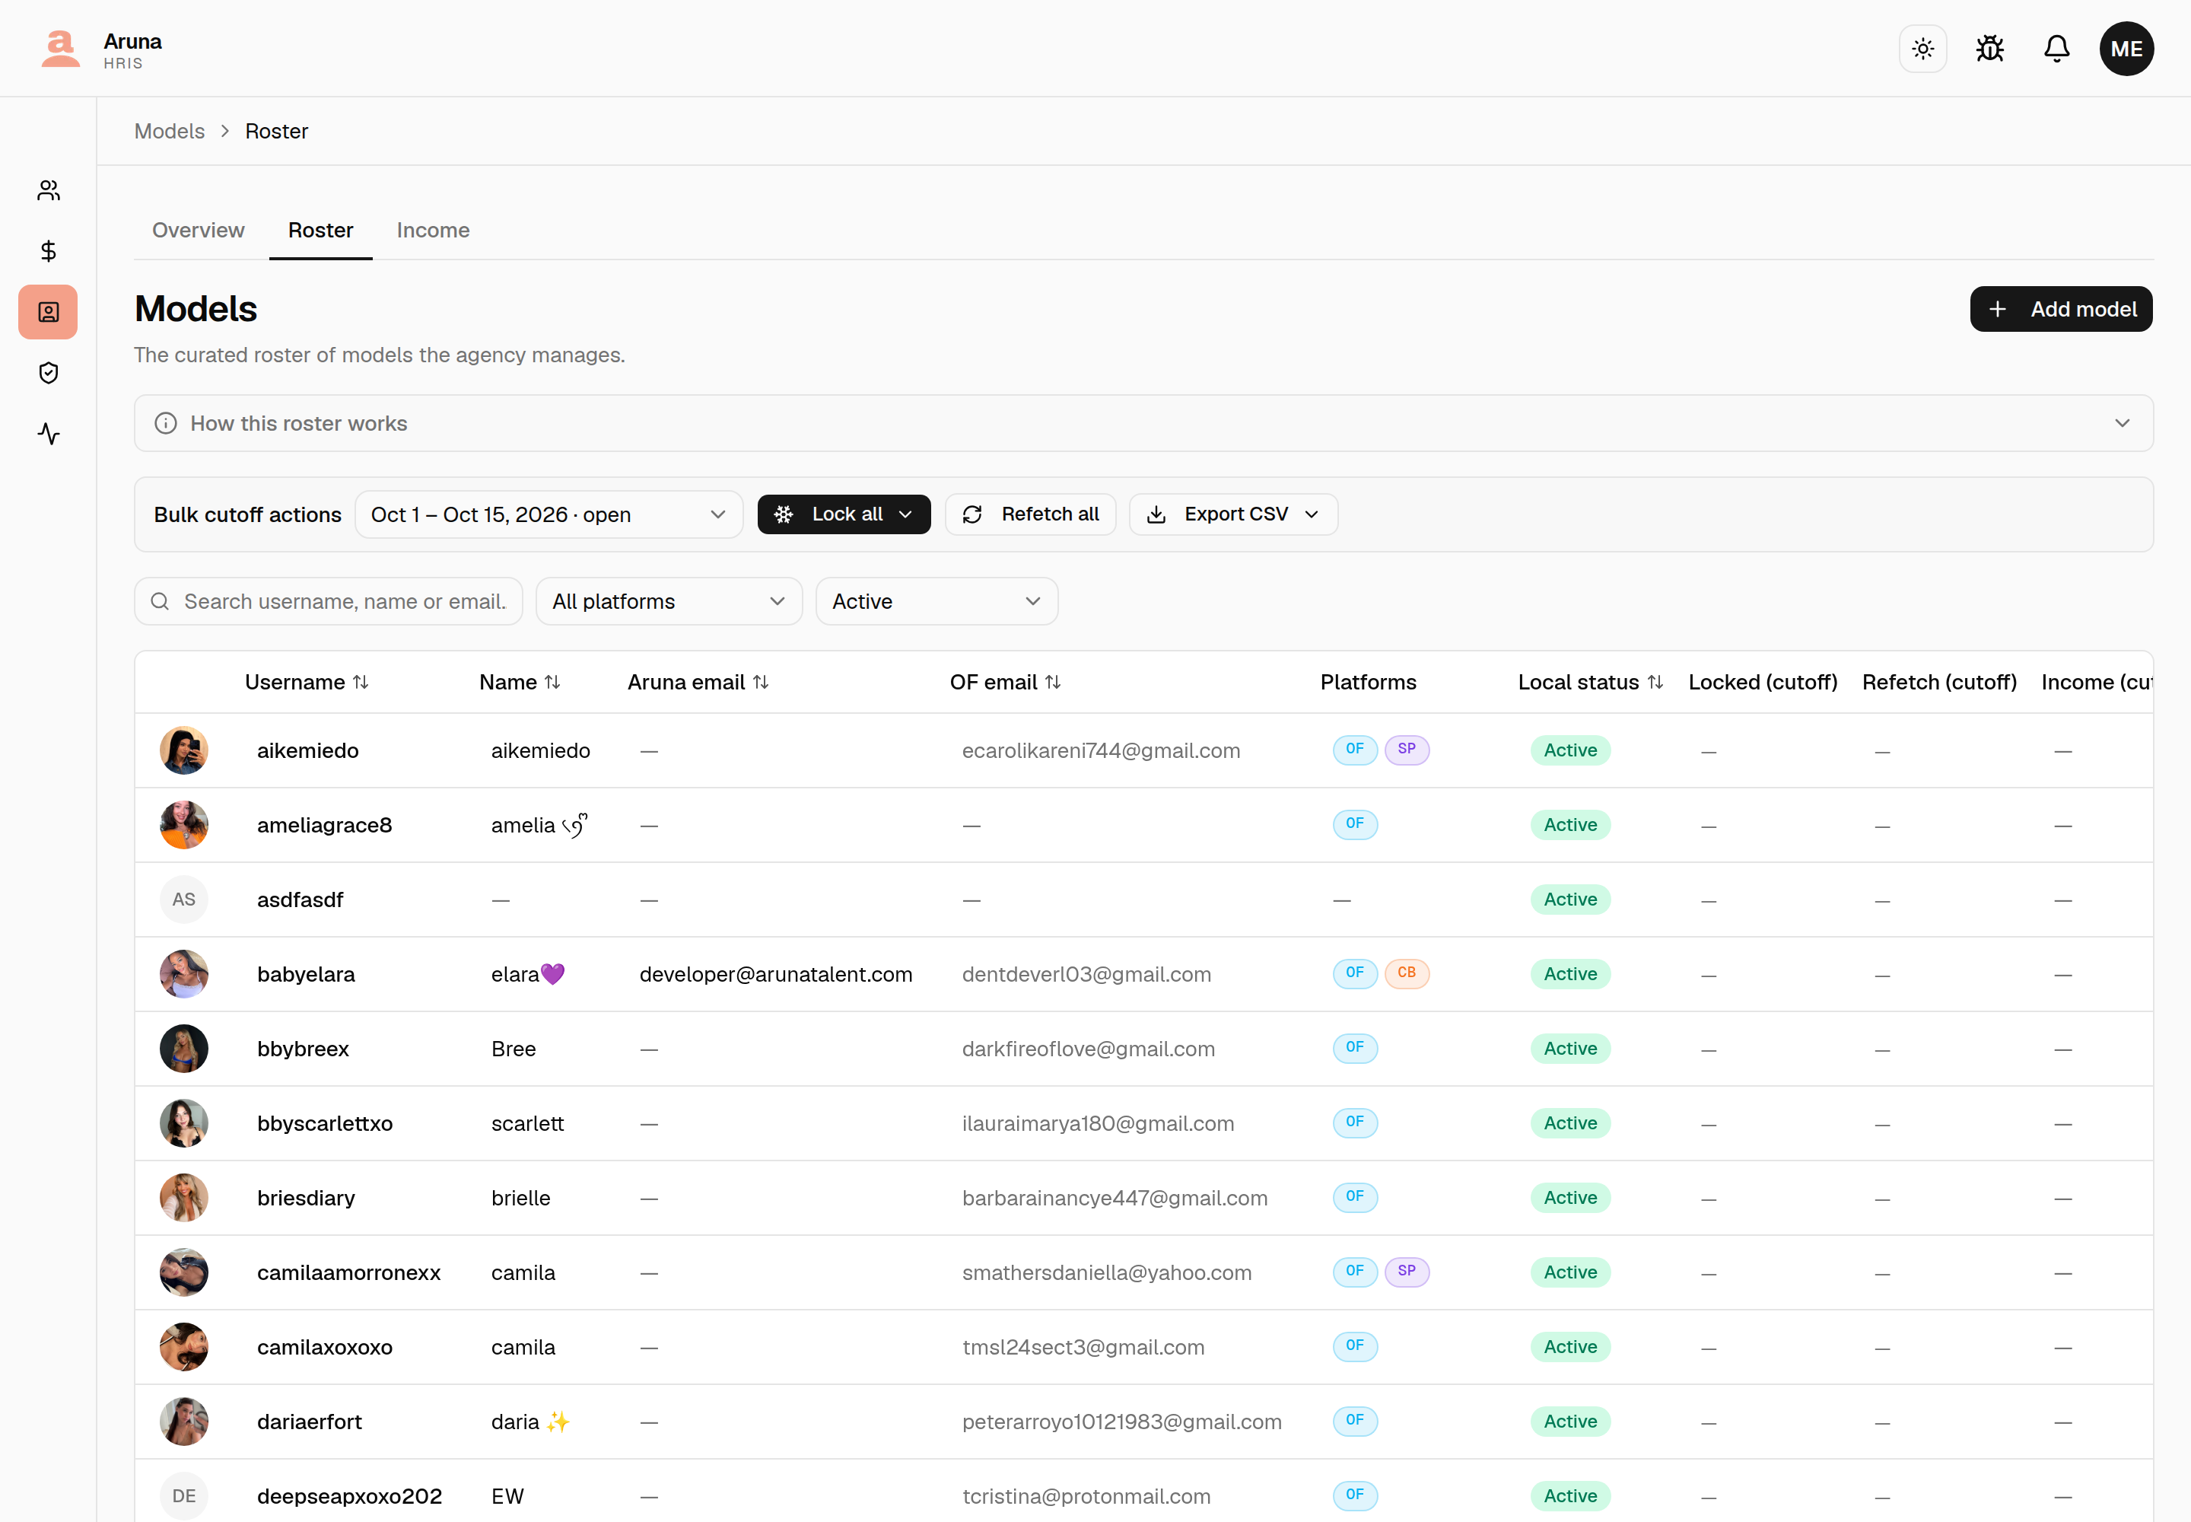The height and width of the screenshot is (1522, 2191).
Task: Open the All platforms filter
Action: click(x=669, y=602)
